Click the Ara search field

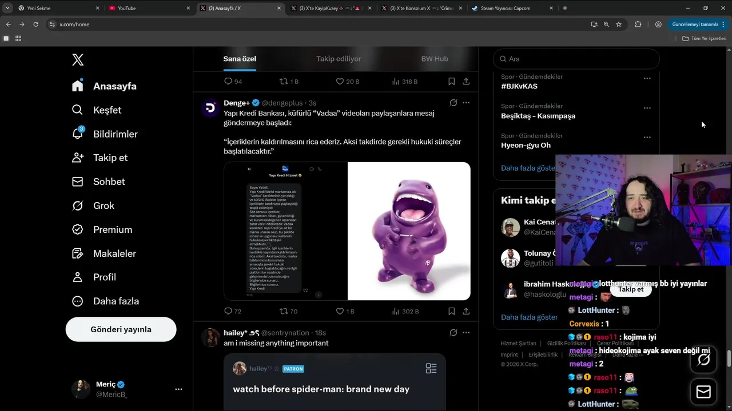[576, 59]
